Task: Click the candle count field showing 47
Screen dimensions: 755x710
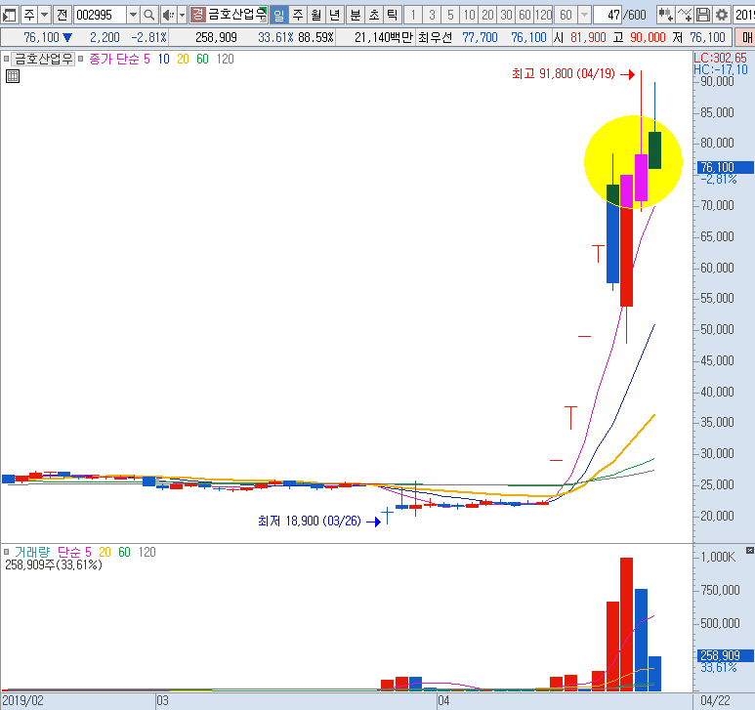Action: pos(610,15)
